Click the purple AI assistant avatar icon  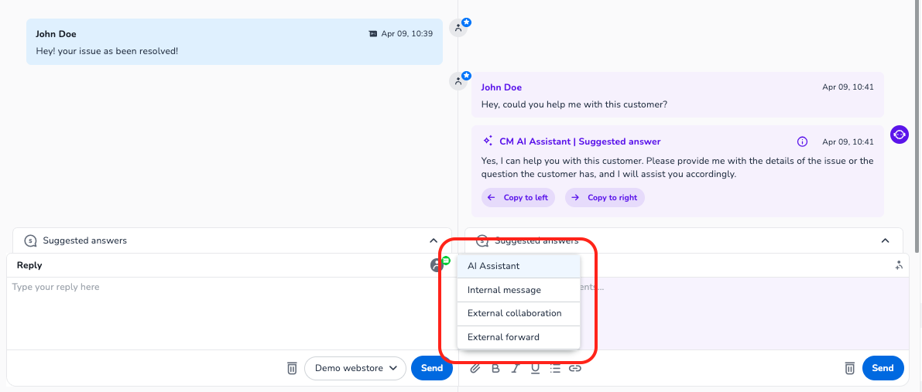click(x=899, y=135)
